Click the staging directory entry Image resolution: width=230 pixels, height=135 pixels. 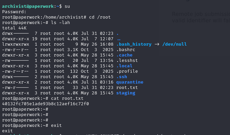(x=126, y=93)
